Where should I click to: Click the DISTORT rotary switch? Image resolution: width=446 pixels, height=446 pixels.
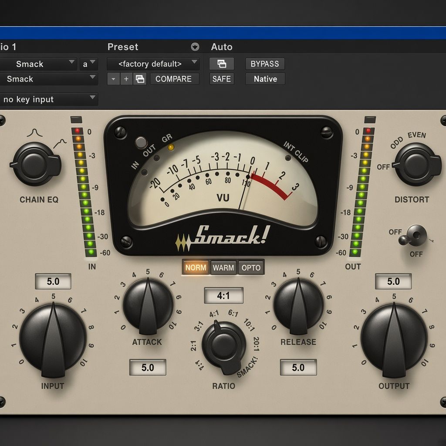pos(417,164)
